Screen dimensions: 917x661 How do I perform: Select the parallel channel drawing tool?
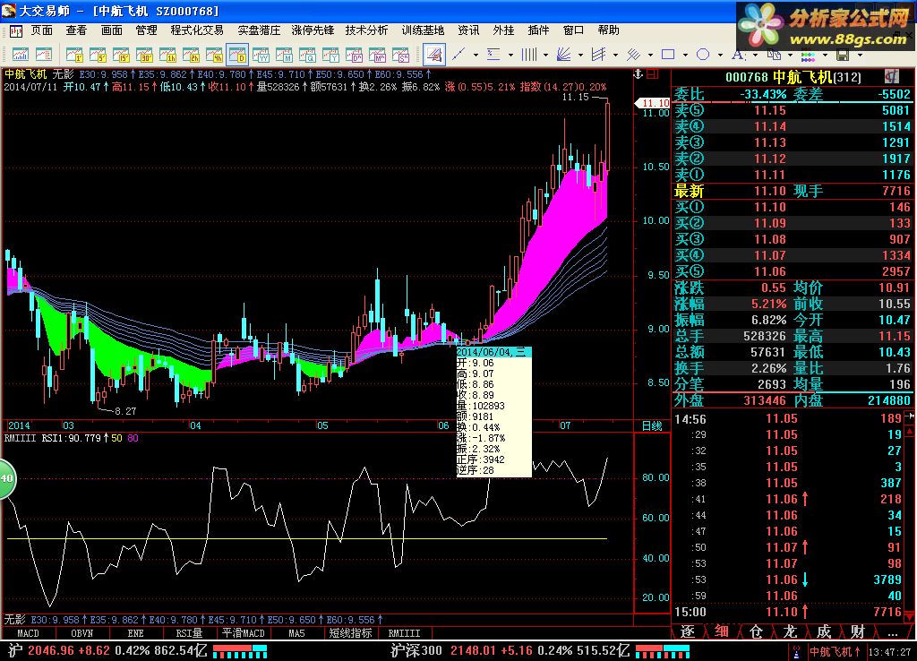[598, 55]
